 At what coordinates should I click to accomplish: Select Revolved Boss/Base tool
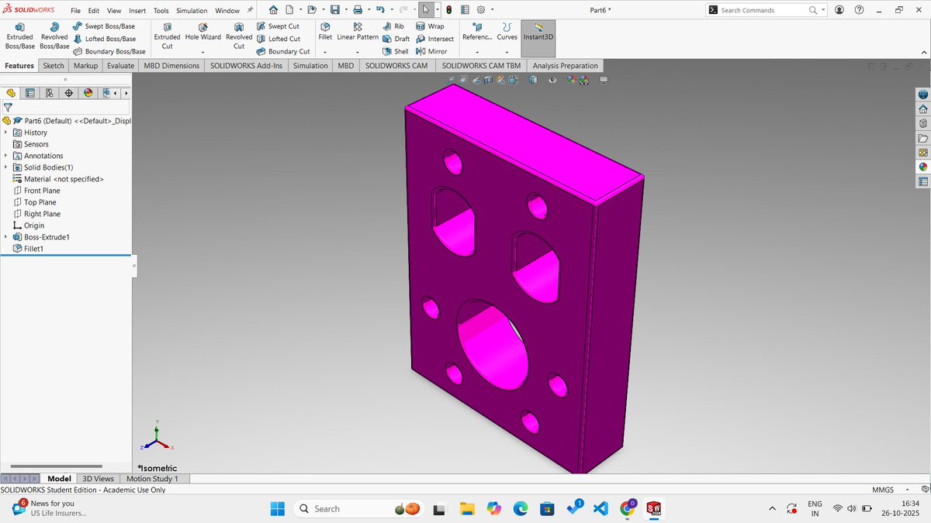coord(54,36)
